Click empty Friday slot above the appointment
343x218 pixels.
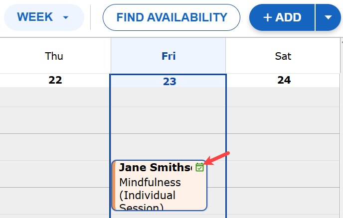pos(168,120)
